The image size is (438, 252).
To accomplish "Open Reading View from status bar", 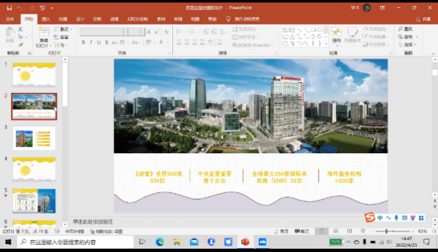I will click(349, 231).
